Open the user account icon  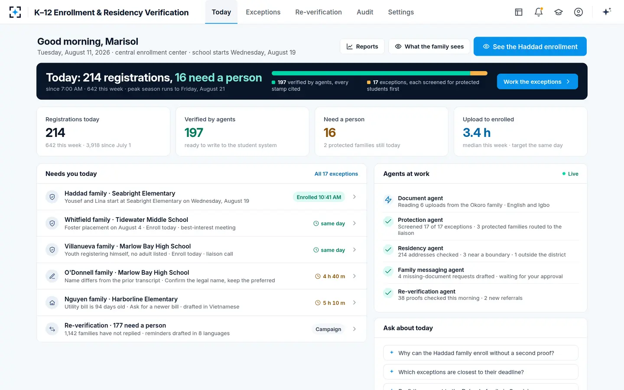578,12
